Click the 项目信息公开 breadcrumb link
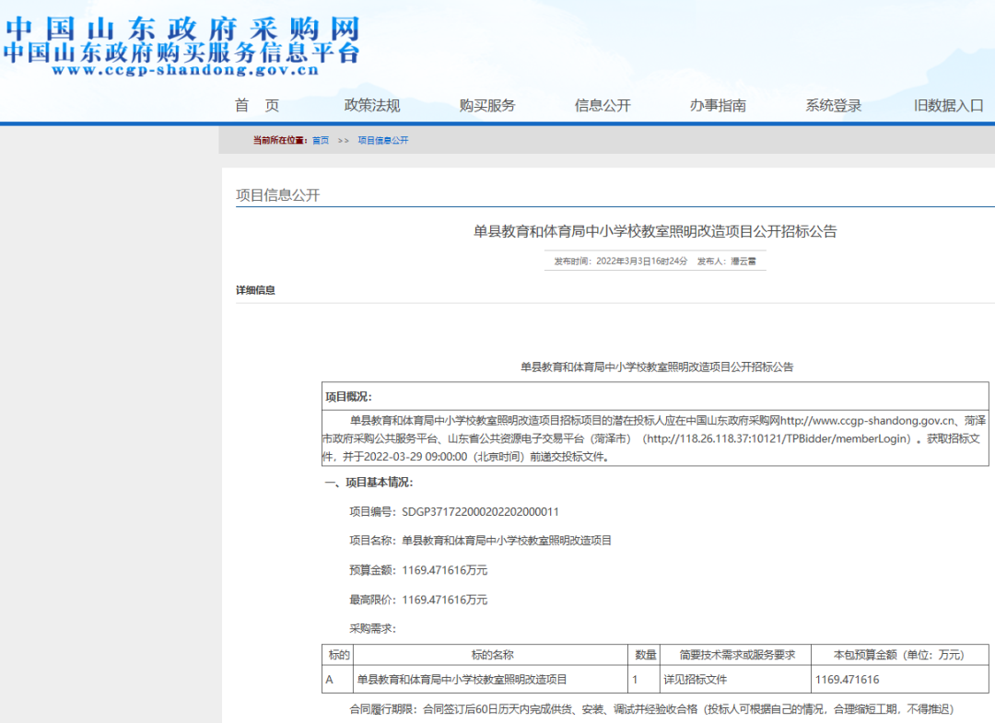995x723 pixels. [x=382, y=140]
